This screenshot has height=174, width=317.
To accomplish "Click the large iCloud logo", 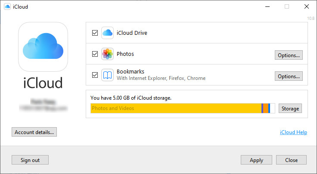I will (43, 47).
